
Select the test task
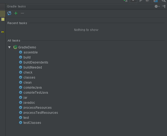click(x=26, y=118)
